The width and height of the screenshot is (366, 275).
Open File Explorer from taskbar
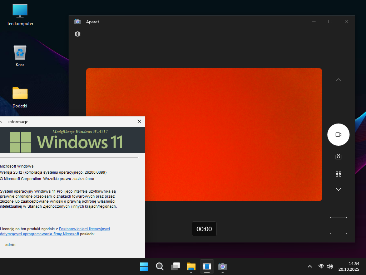(191, 266)
